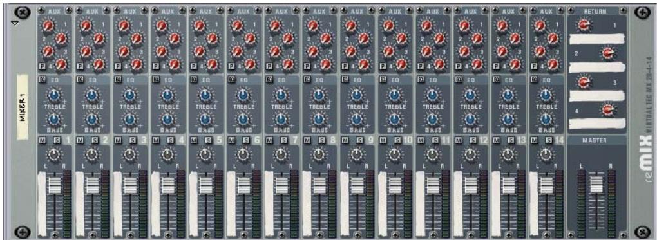Viewport: 657px width, 240px height.
Task: Click the level fader on channel 7
Action: coord(282,185)
